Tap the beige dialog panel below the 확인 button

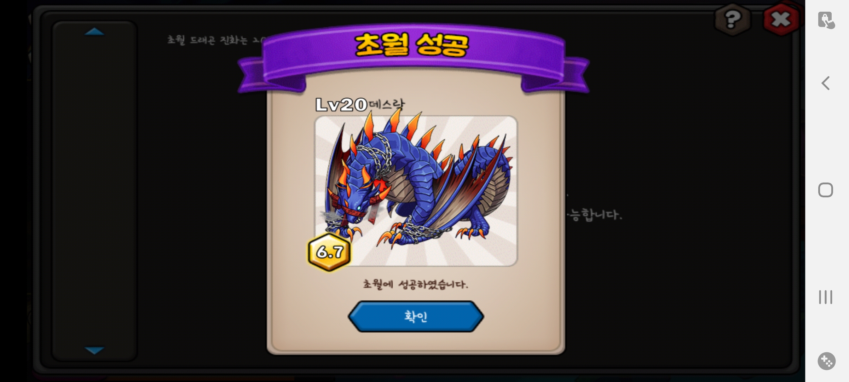point(416,342)
